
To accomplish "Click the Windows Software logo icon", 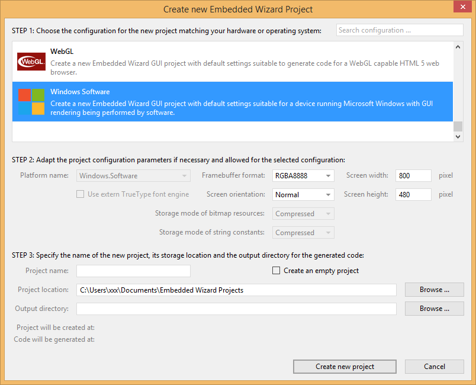I will (31, 101).
